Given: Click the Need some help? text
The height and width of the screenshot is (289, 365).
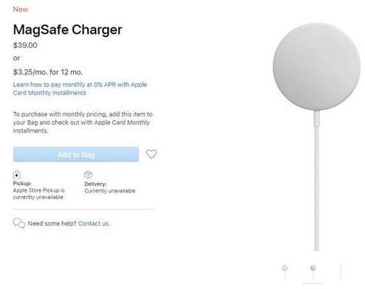Looking at the screenshot, I should [52, 223].
